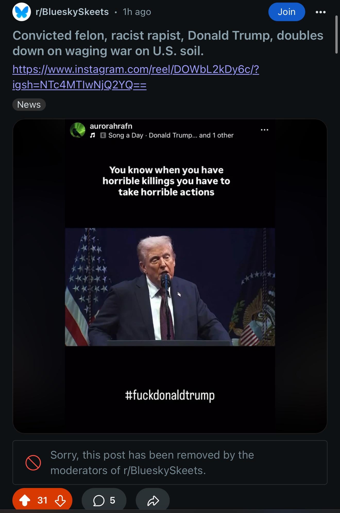
Task: Join the BlueskySkeets community
Action: 287,12
